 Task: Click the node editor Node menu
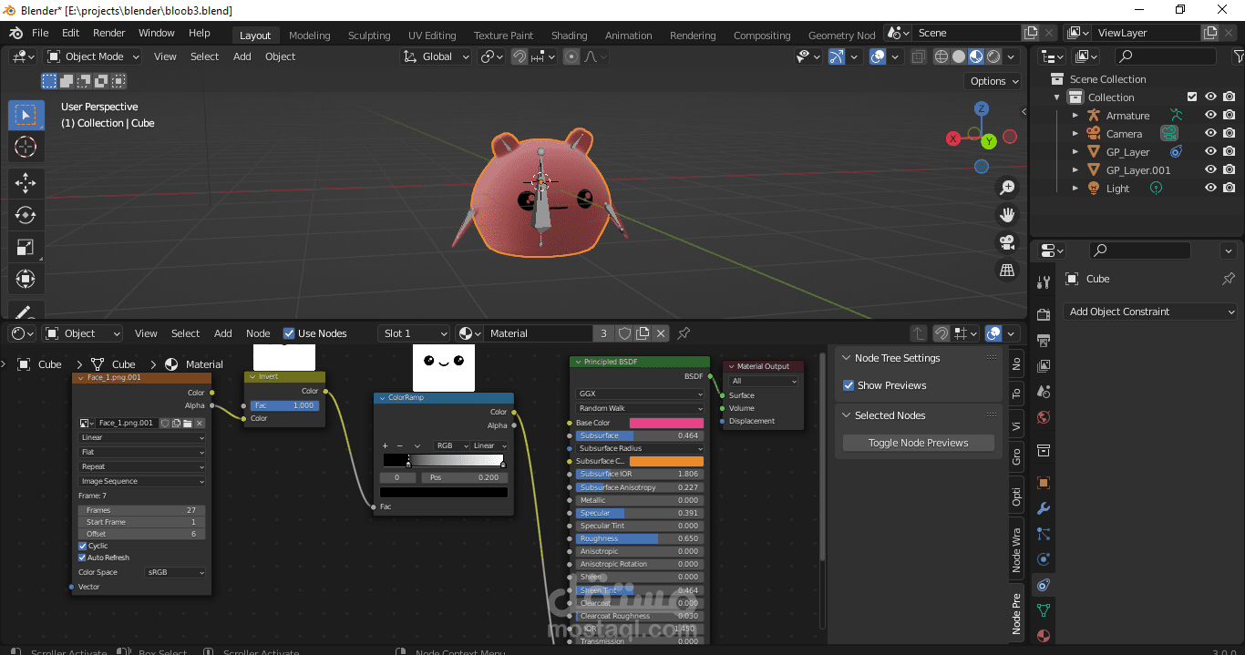pyautogui.click(x=258, y=333)
